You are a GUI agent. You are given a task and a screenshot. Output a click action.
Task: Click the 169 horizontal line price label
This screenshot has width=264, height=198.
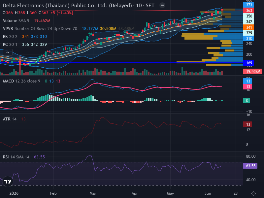tap(248, 63)
